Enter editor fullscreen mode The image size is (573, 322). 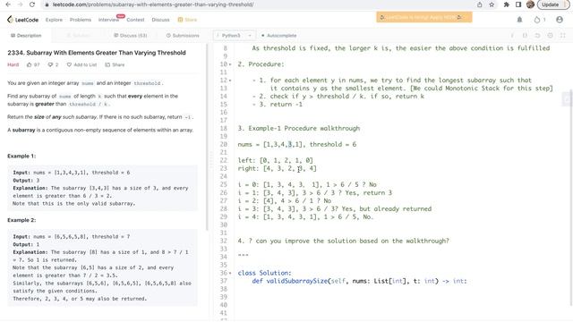563,36
